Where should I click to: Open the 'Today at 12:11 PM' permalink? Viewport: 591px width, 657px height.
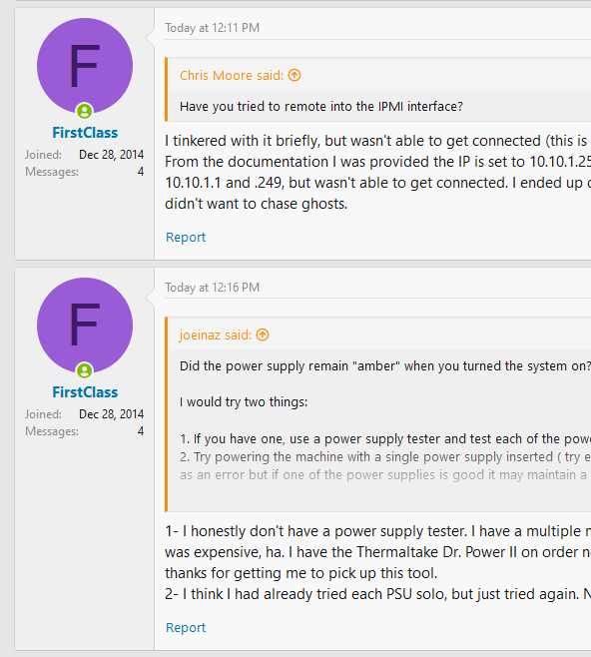coord(213,28)
